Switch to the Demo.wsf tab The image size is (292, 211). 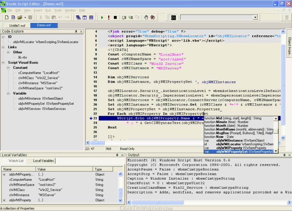pos(44,25)
